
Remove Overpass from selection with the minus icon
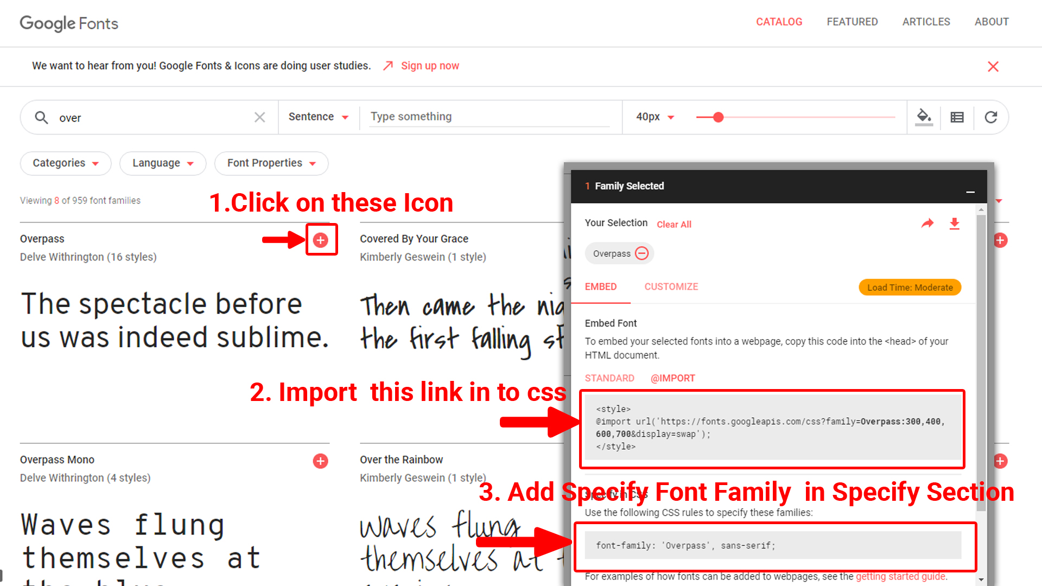coord(641,253)
